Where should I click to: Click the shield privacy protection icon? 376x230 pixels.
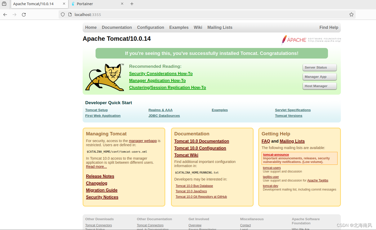[63, 14]
